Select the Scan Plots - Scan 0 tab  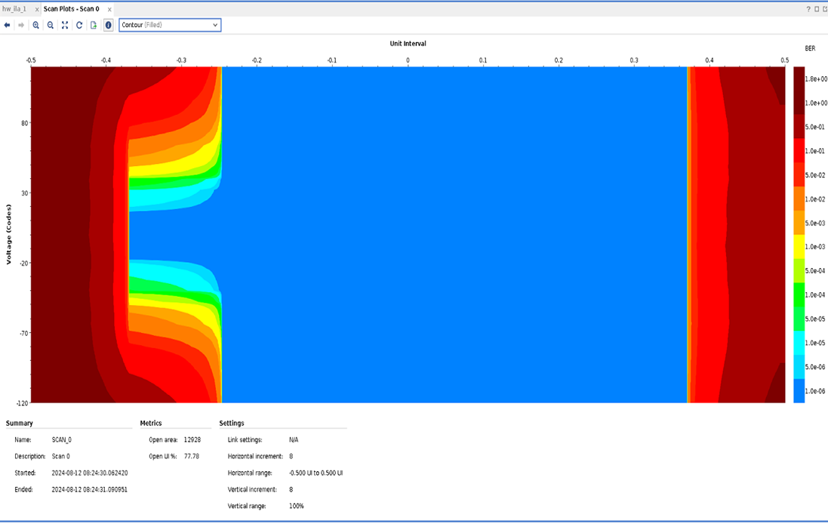click(71, 9)
